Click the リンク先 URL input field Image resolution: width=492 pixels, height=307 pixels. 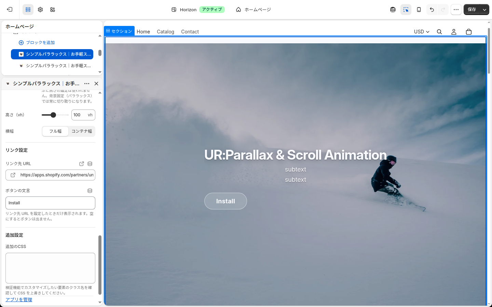pos(50,175)
